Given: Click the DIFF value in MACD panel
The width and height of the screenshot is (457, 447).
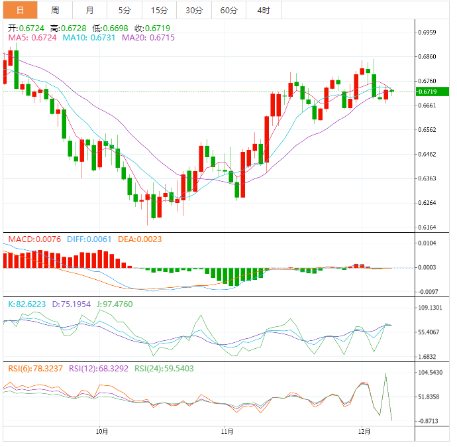Looking at the screenshot, I should [89, 239].
